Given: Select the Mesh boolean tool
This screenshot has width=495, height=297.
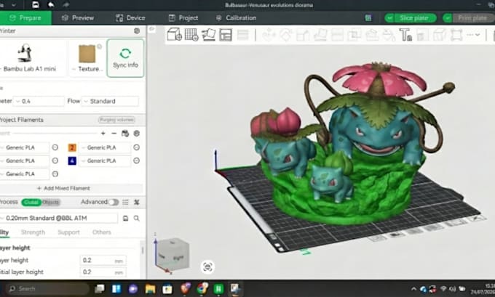Looking at the screenshot, I should [354, 35].
